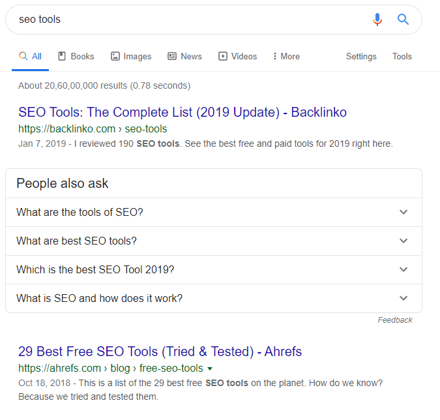Open the Ahrefs URL dropdown arrow
The height and width of the screenshot is (420, 440).
[210, 368]
